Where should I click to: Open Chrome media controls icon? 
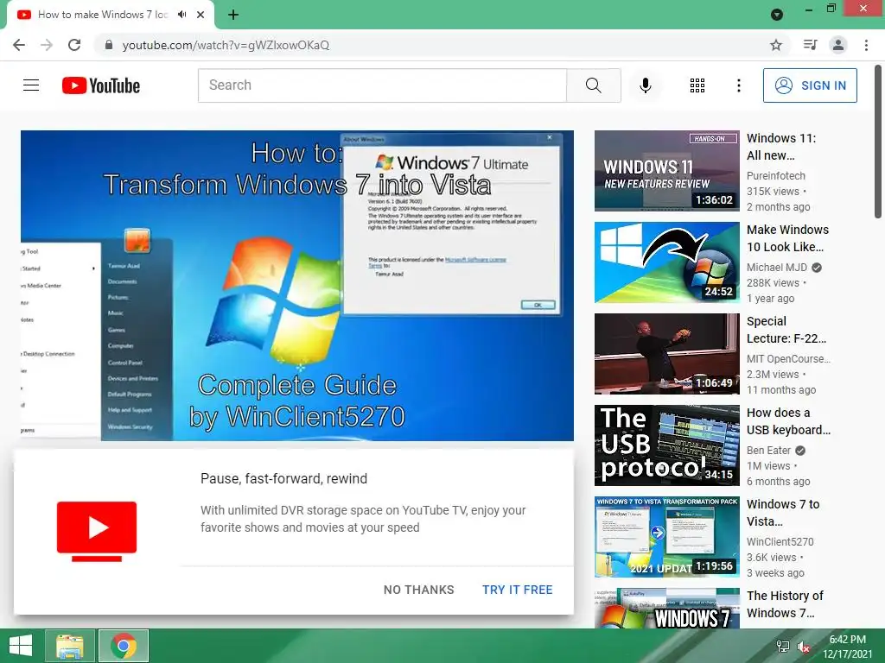[x=810, y=45]
